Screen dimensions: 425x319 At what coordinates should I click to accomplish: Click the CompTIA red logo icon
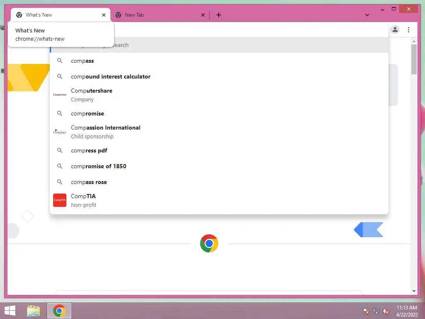[x=60, y=200]
